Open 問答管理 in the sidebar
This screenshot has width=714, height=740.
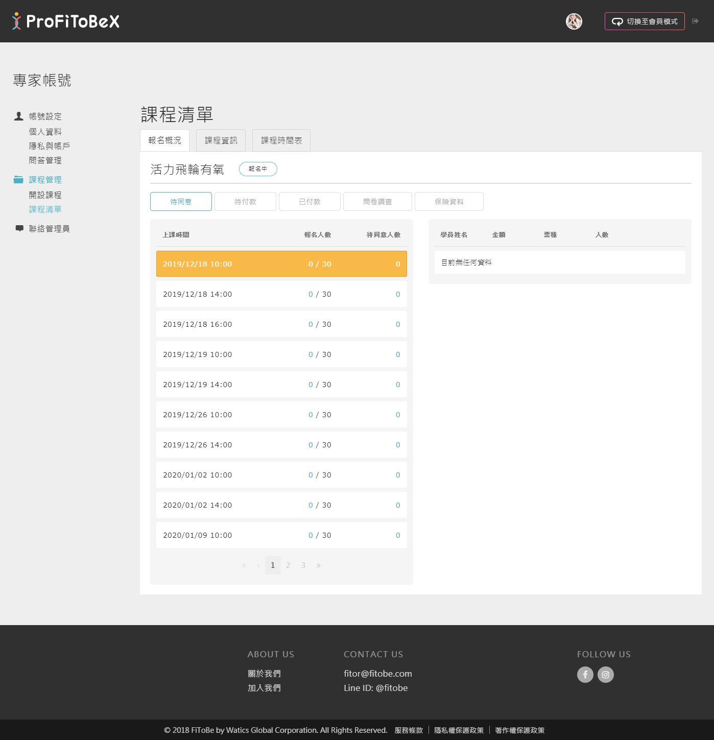(x=45, y=160)
